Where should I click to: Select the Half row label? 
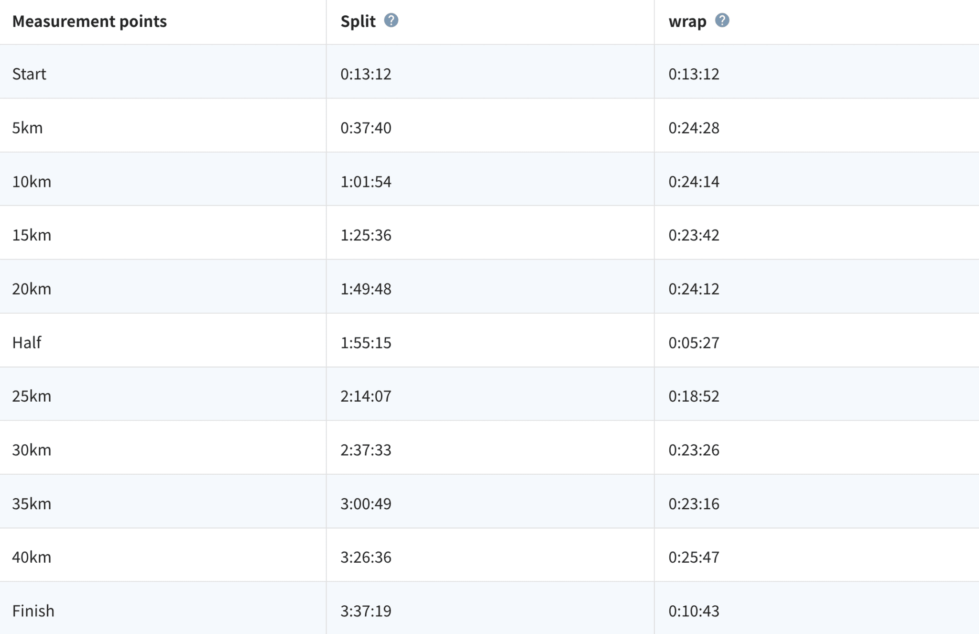pyautogui.click(x=27, y=343)
